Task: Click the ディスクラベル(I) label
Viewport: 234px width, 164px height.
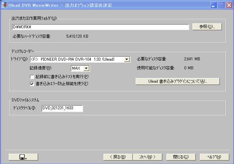Action: click(x=24, y=108)
